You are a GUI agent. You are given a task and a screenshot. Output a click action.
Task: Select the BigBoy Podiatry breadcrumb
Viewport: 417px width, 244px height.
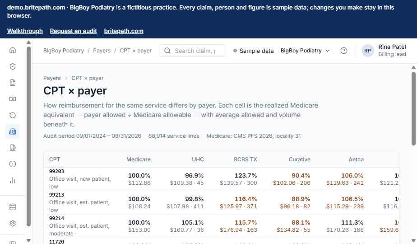coord(64,51)
